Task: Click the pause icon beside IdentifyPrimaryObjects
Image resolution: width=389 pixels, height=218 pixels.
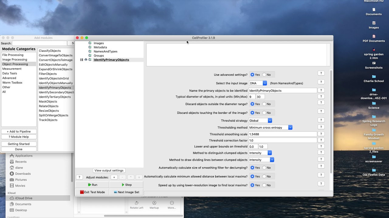Action: tap(81, 60)
